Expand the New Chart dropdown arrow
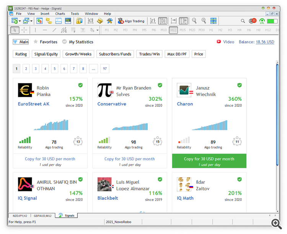This screenshot has height=234, width=287. tap(20, 21)
